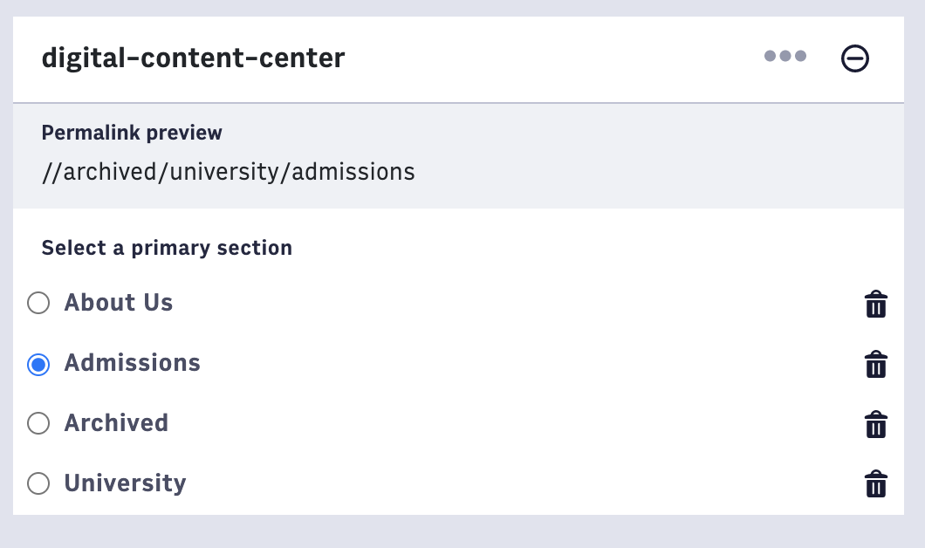Open the three-dots more options menu
The height and width of the screenshot is (548, 925).
coord(785,57)
